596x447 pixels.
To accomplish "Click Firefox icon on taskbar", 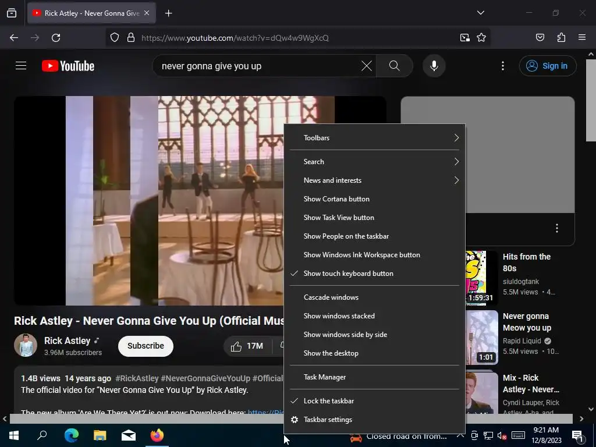I will tap(157, 435).
